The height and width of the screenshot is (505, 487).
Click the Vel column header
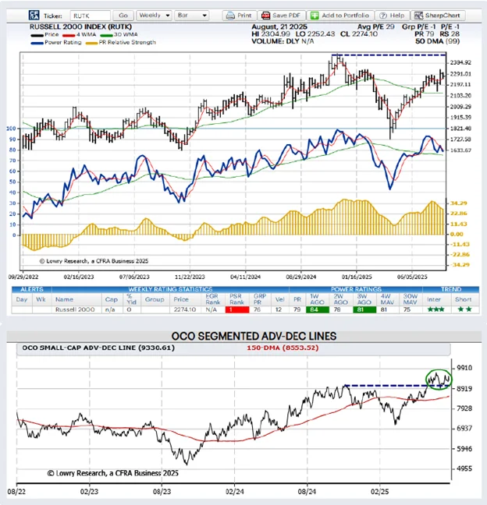pos(279,299)
